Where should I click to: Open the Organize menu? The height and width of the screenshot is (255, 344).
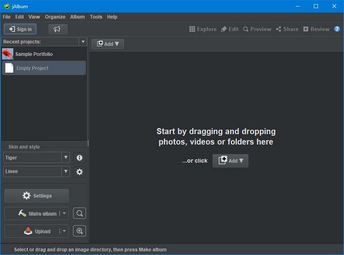(x=55, y=17)
